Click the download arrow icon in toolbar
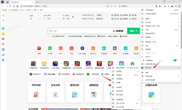182x110 pixels. pyautogui.click(x=165, y=6)
